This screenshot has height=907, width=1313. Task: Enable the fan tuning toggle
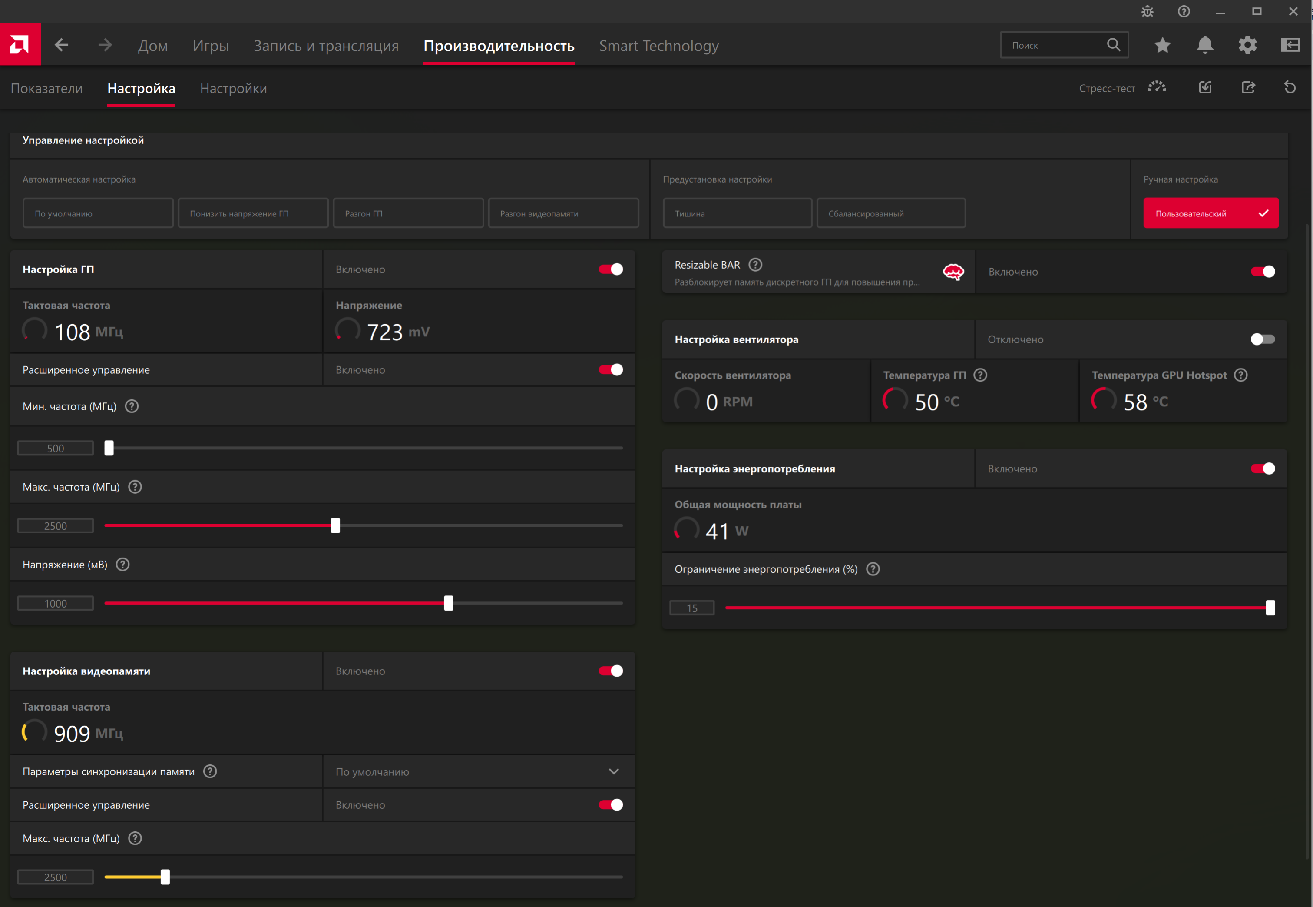1263,339
